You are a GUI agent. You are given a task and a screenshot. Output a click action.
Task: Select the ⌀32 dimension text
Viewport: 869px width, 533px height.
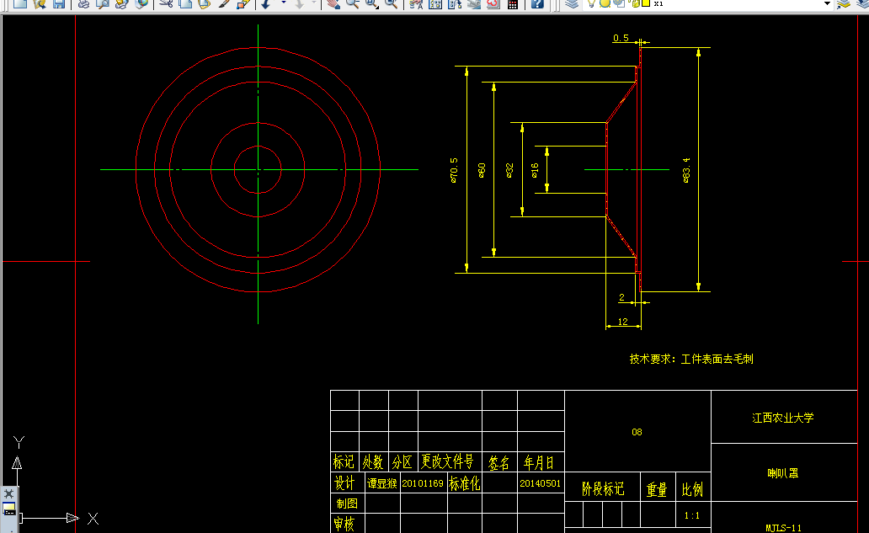tap(509, 170)
